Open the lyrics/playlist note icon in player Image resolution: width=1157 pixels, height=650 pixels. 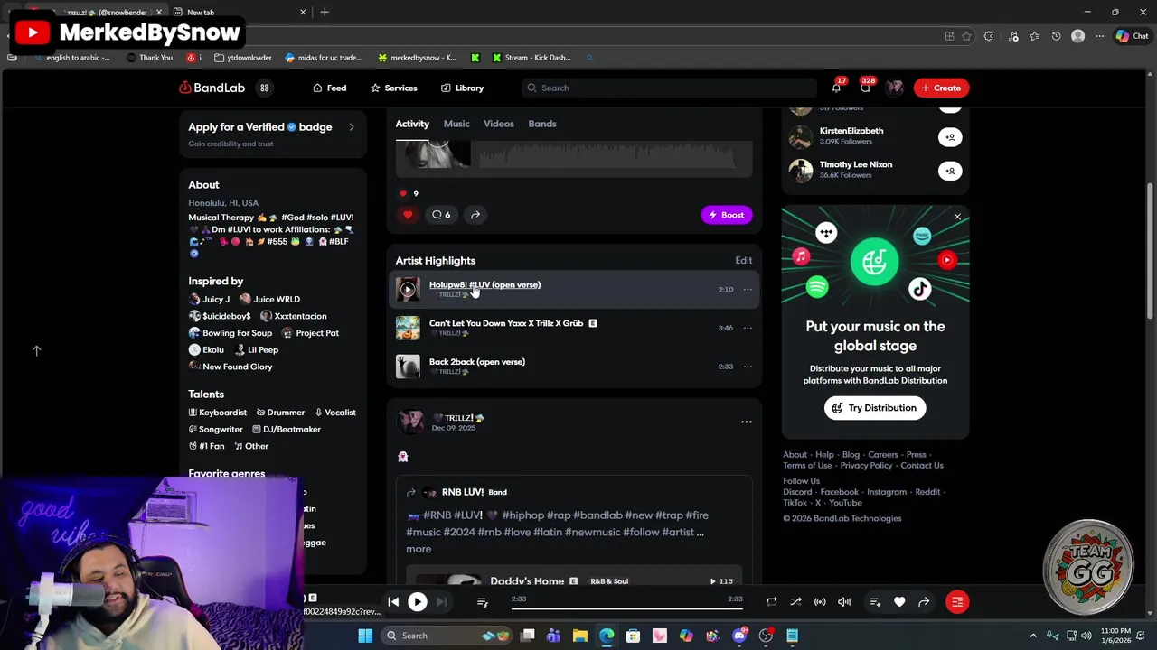point(483,602)
